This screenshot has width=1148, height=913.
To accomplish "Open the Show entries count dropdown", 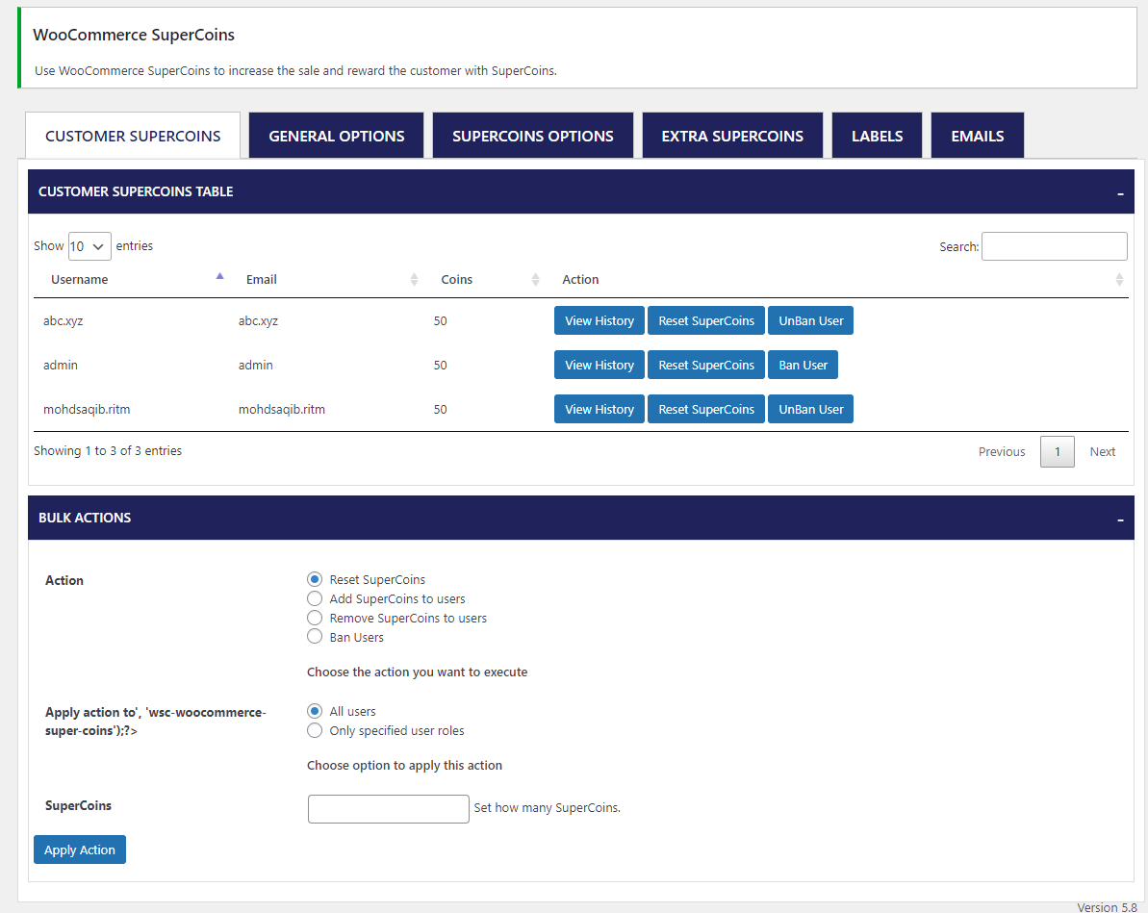I will coord(89,246).
